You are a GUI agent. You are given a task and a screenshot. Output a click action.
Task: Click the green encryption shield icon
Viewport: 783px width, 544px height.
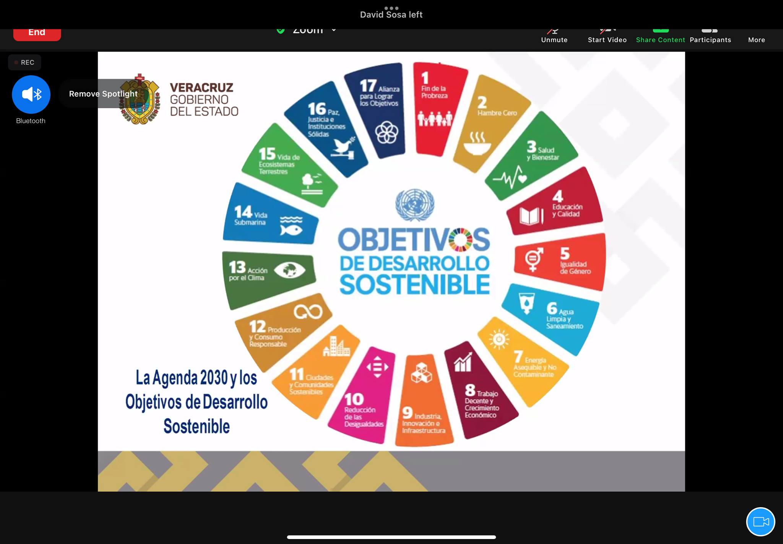pyautogui.click(x=281, y=31)
